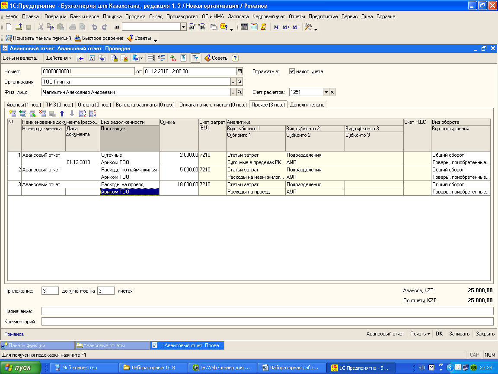Switch to Dr.Web Сканер in the taskbar

222,368
